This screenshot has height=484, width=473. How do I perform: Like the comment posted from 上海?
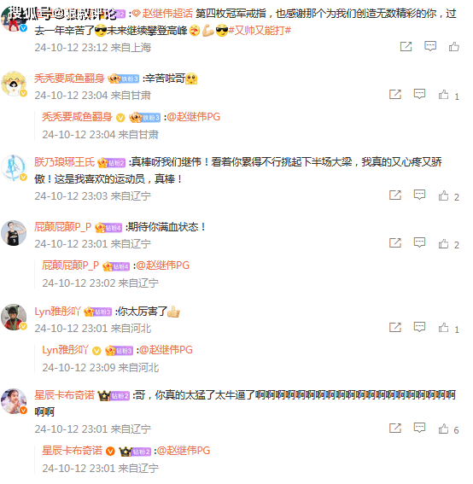(454, 47)
